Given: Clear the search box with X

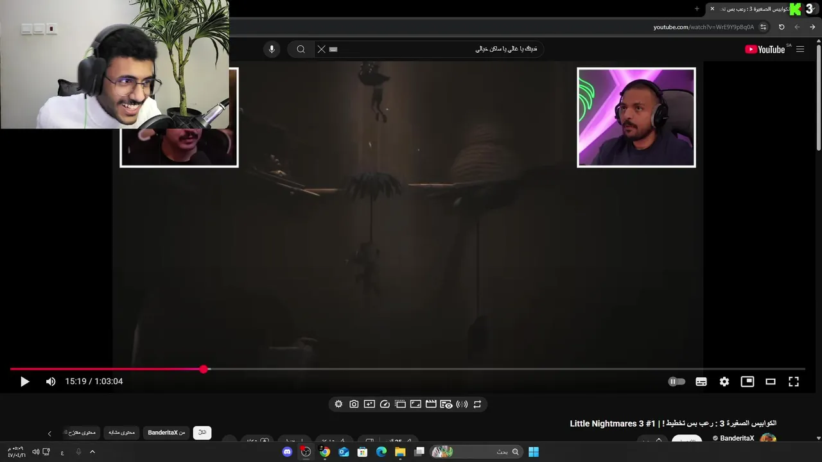Looking at the screenshot, I should (x=322, y=49).
